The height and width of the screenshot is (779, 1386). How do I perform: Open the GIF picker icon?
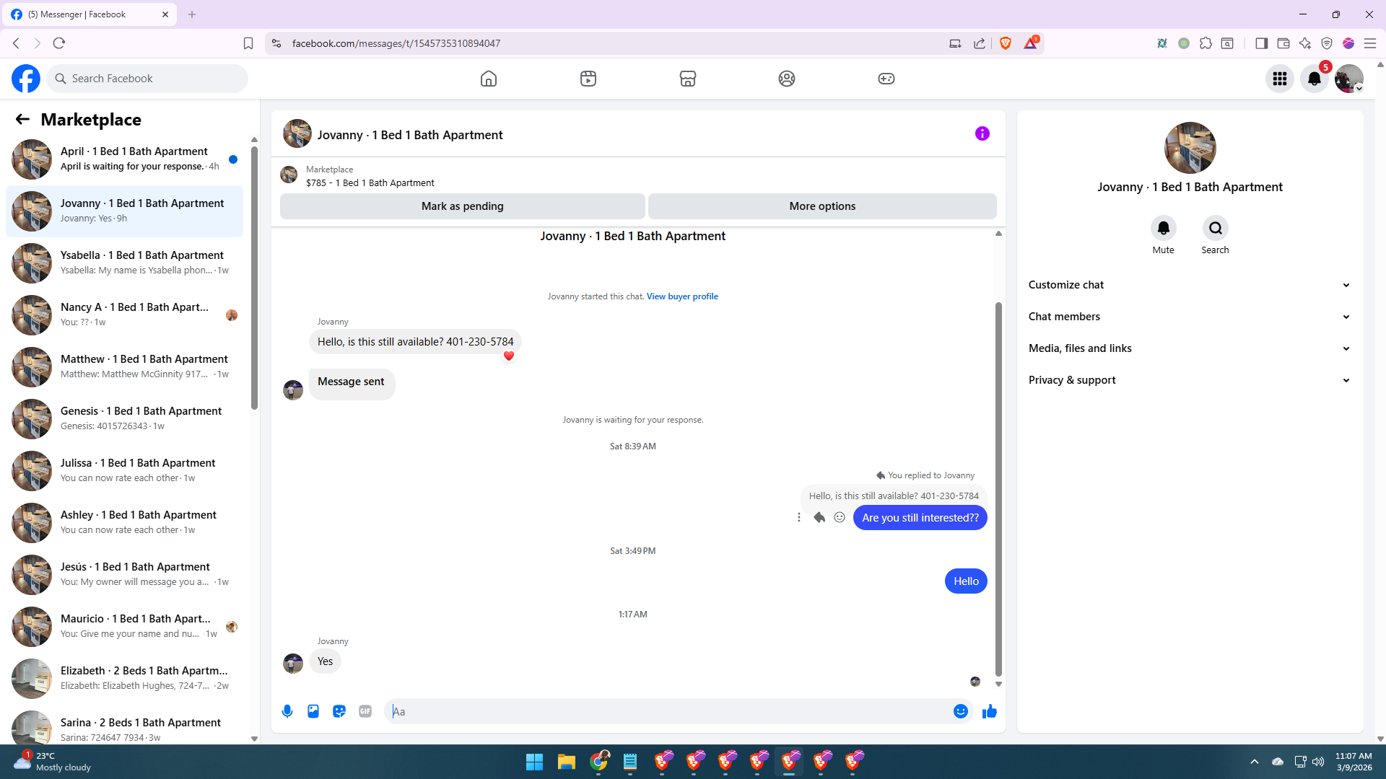tap(365, 711)
